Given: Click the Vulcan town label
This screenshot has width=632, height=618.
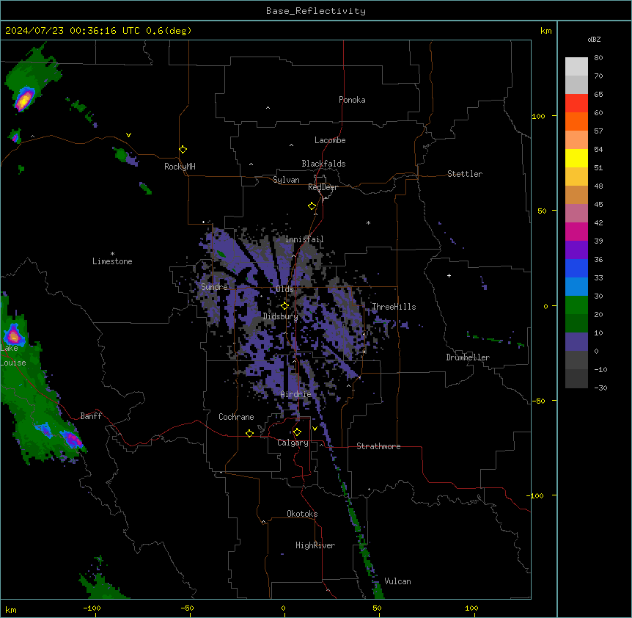Looking at the screenshot, I should point(397,581).
